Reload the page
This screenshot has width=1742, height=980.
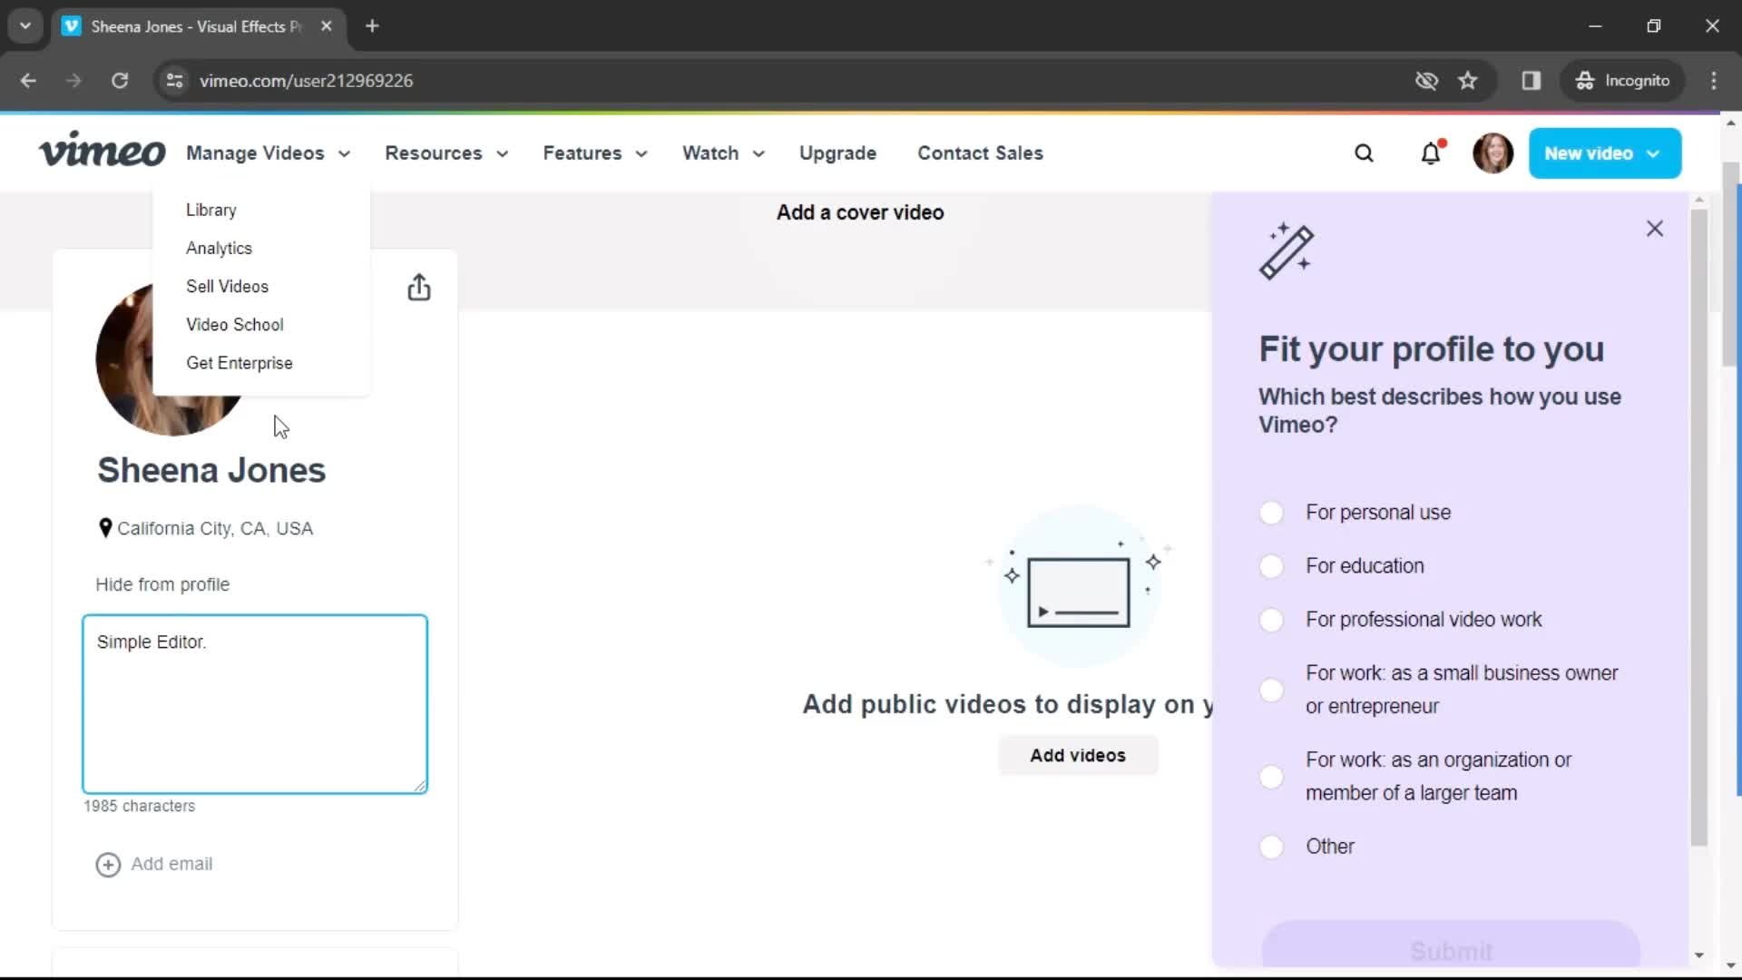(x=120, y=81)
